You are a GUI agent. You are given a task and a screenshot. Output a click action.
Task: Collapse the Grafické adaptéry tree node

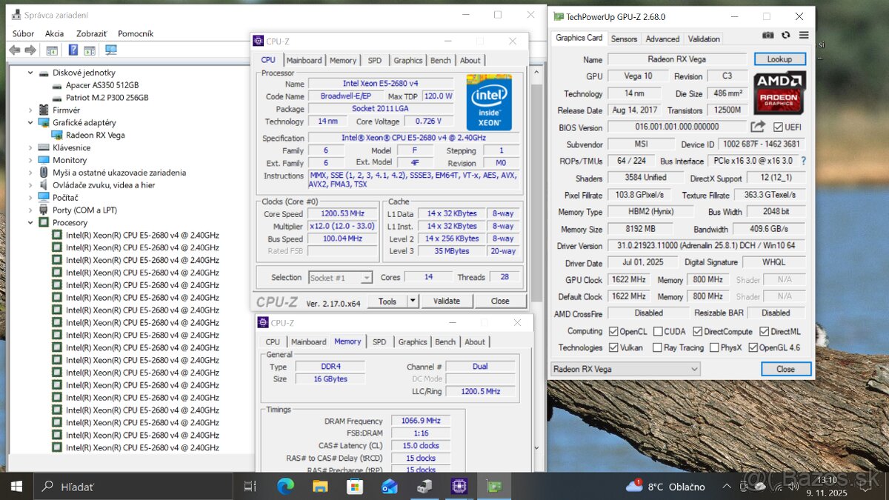30,123
